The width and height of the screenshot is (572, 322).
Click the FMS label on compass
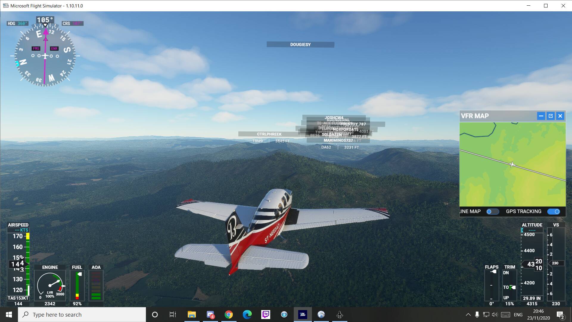(36, 49)
